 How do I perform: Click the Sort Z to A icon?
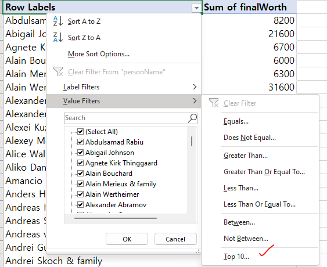(58, 37)
